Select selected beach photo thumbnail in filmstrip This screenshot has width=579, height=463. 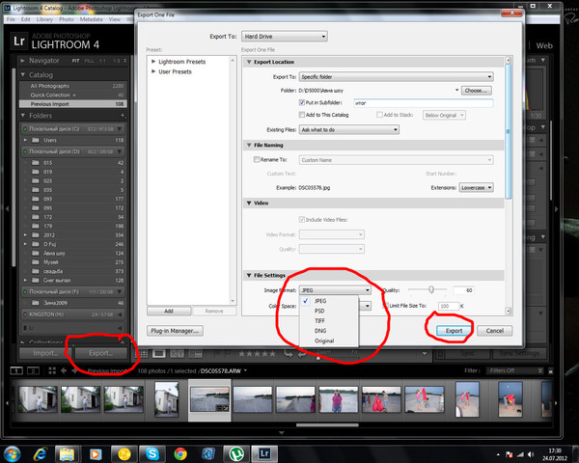point(209,399)
